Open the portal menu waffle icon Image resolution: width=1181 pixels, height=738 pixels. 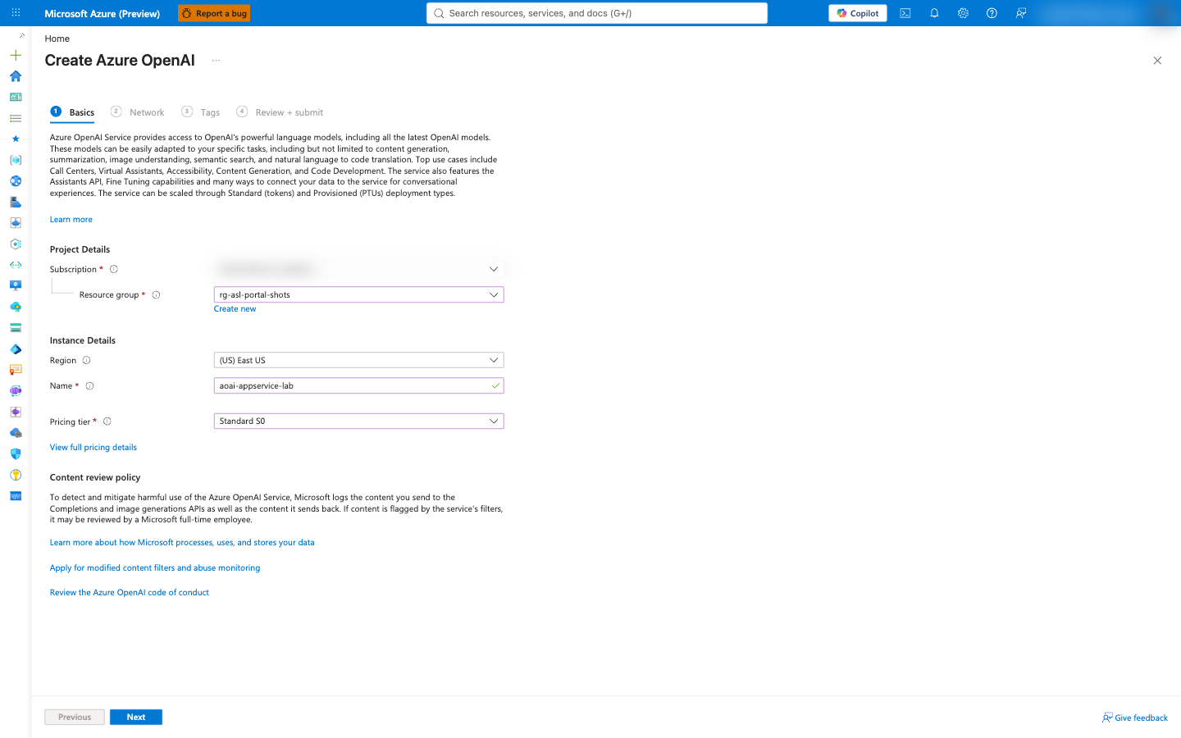tap(16, 13)
